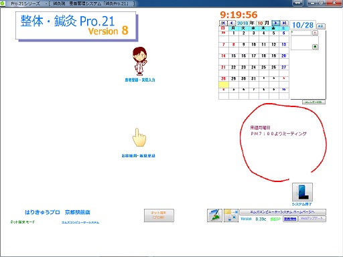Select October 13 Saturday in the calendar

pyautogui.click(x=284, y=44)
